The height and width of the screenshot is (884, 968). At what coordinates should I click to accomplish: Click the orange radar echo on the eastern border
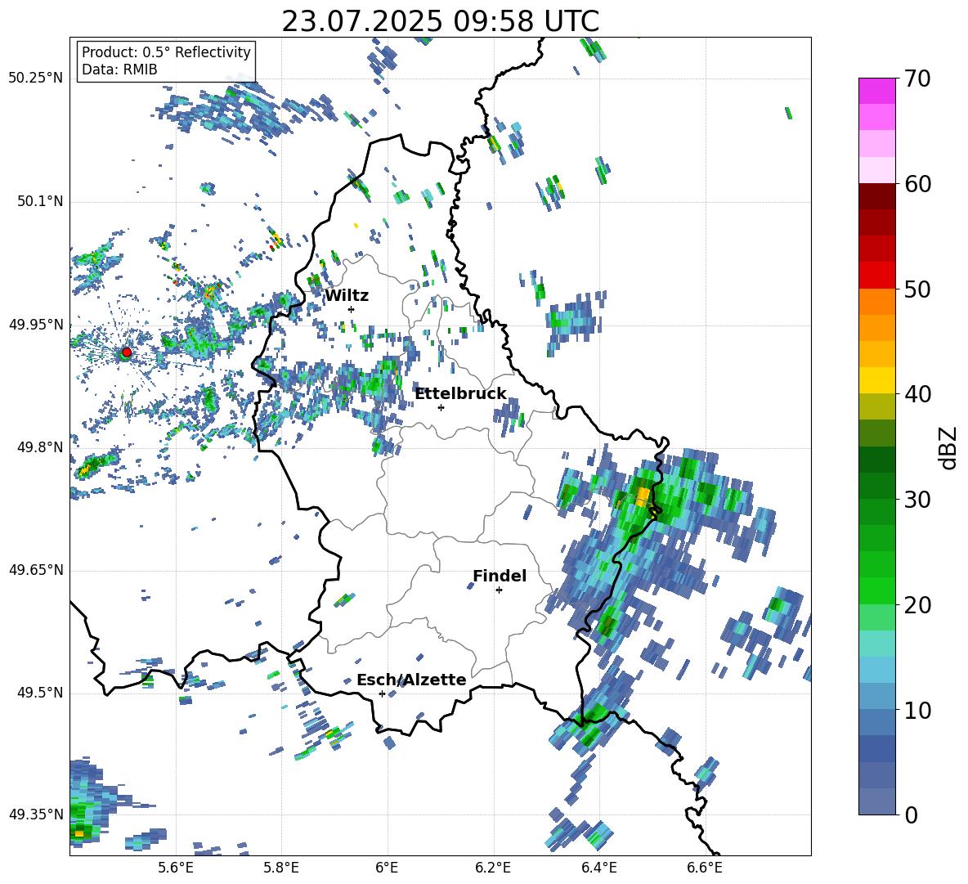point(643,496)
